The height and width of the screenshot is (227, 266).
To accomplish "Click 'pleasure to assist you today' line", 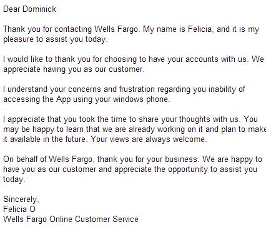I will pyautogui.click(x=55, y=39).
